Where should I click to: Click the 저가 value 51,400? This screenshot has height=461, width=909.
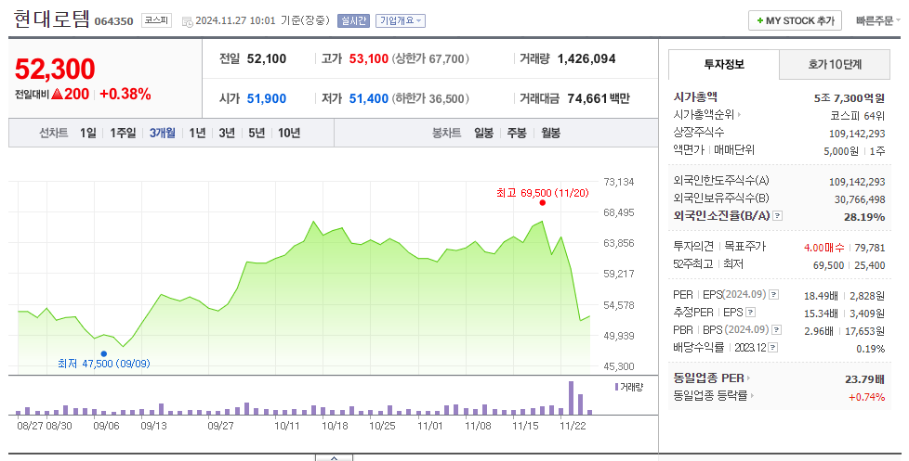pyautogui.click(x=369, y=99)
